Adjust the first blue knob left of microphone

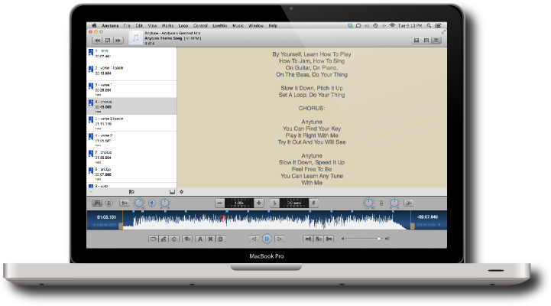point(139,203)
